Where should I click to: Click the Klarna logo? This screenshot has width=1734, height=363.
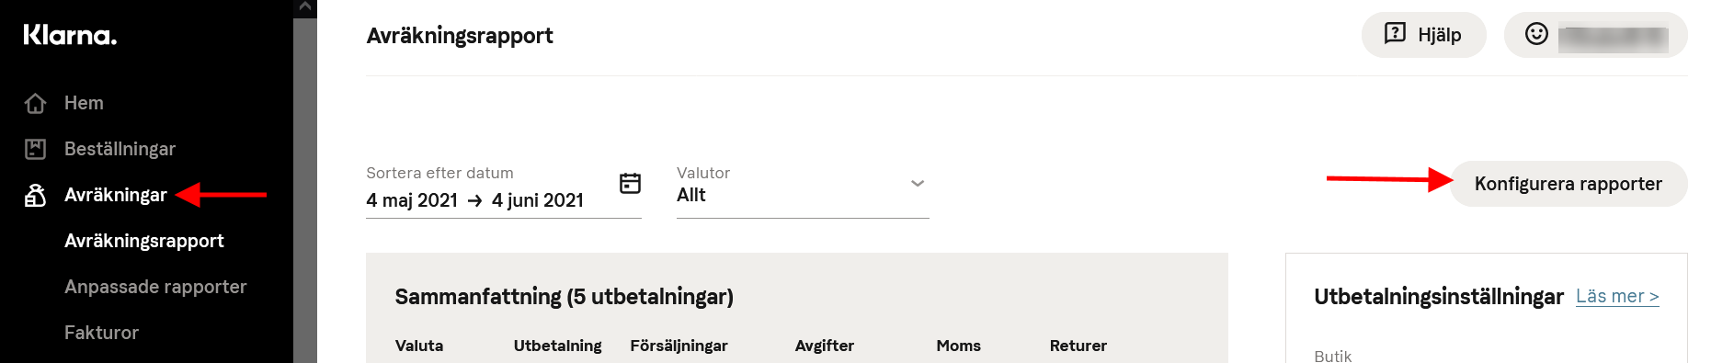point(70,35)
